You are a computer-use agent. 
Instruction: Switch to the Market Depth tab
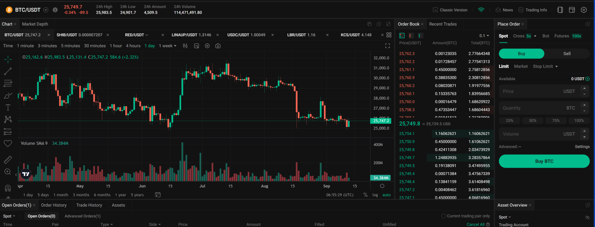point(35,24)
